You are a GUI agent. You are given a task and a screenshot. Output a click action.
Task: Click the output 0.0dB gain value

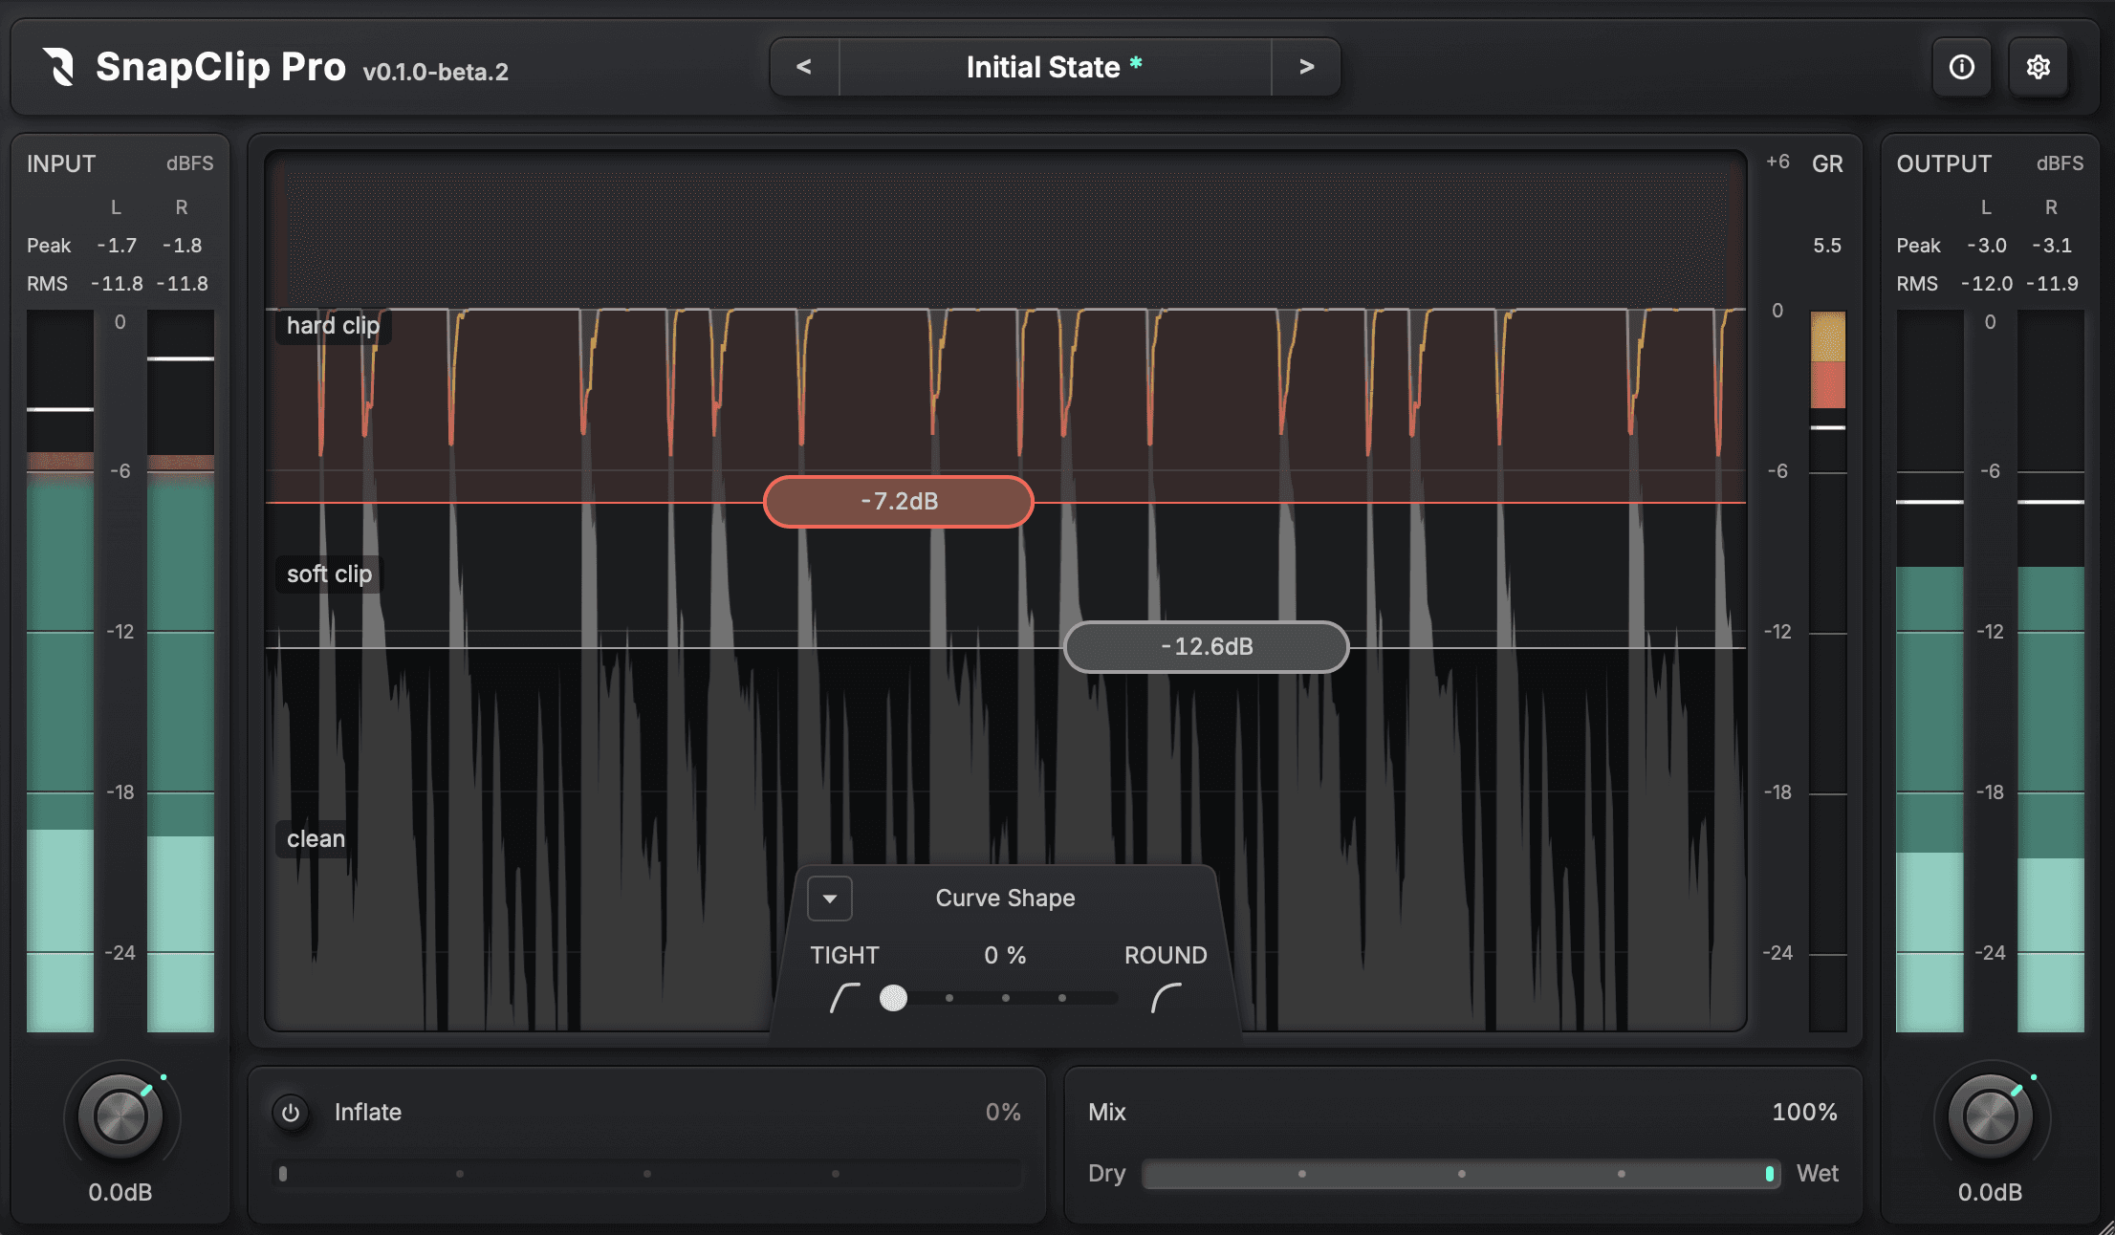click(1991, 1193)
